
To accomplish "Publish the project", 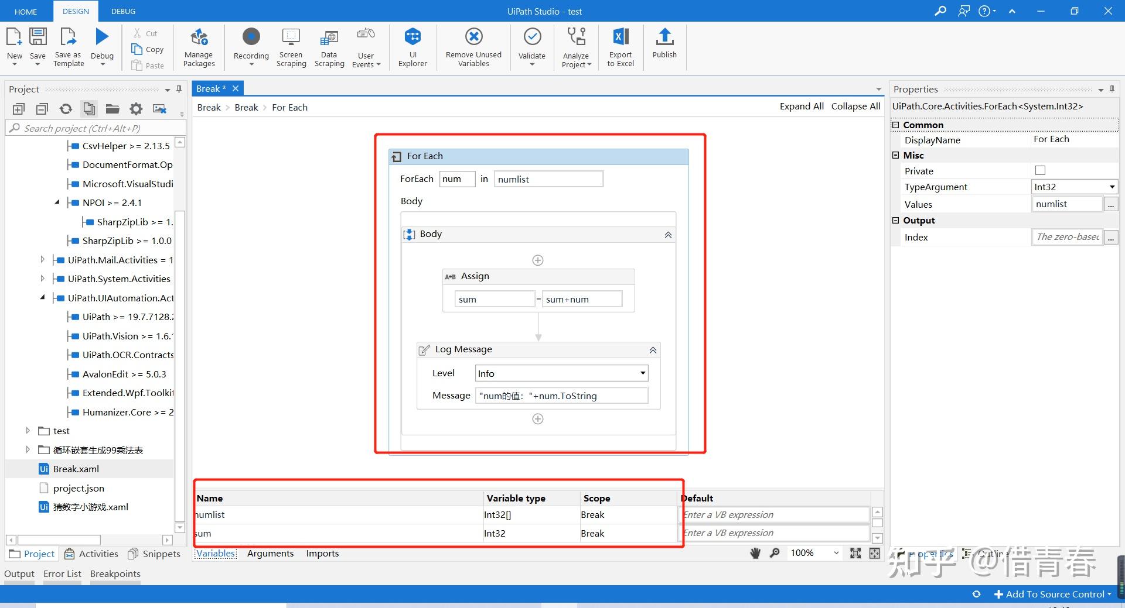I will [664, 43].
